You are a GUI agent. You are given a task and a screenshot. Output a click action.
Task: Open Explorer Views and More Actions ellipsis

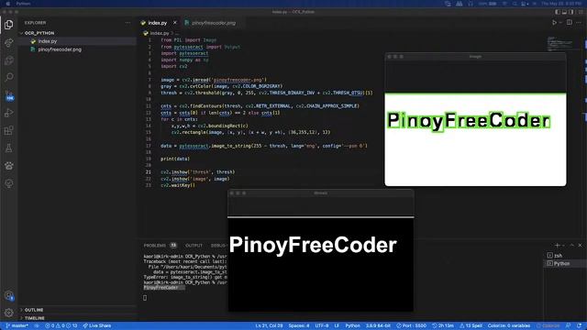click(x=128, y=23)
